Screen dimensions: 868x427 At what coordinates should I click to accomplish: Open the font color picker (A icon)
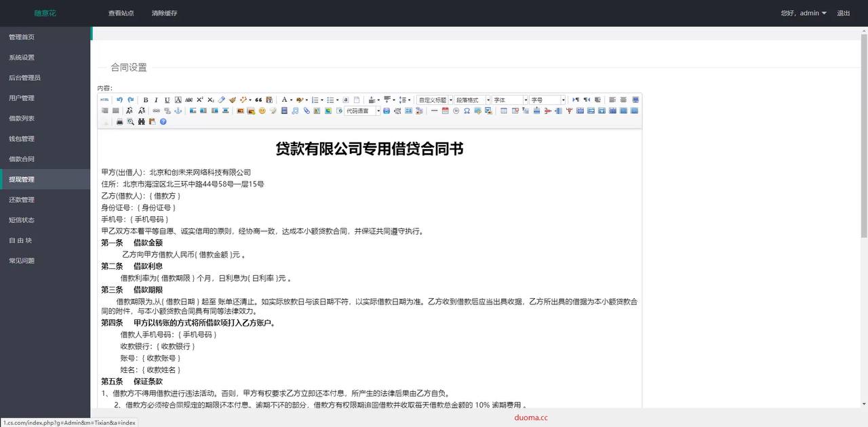[x=285, y=100]
